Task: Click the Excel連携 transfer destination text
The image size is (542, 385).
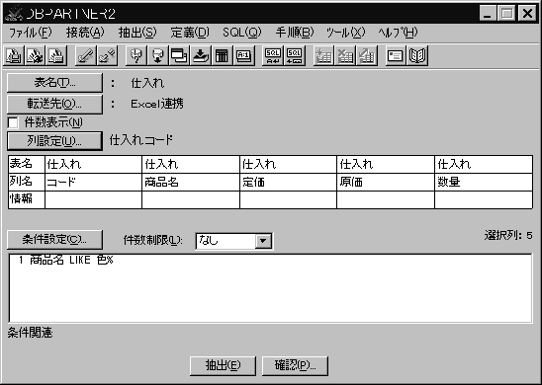Action: (157, 104)
